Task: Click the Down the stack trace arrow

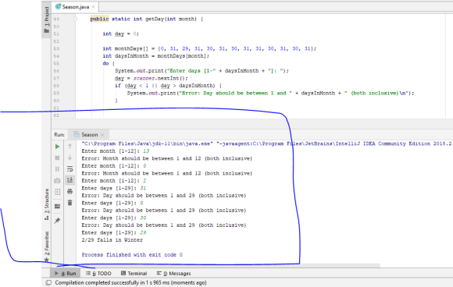Action: click(70, 158)
